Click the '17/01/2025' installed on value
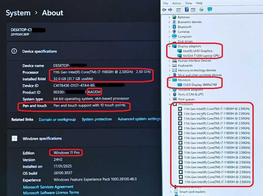This screenshot has width=263, height=196. [x=63, y=166]
